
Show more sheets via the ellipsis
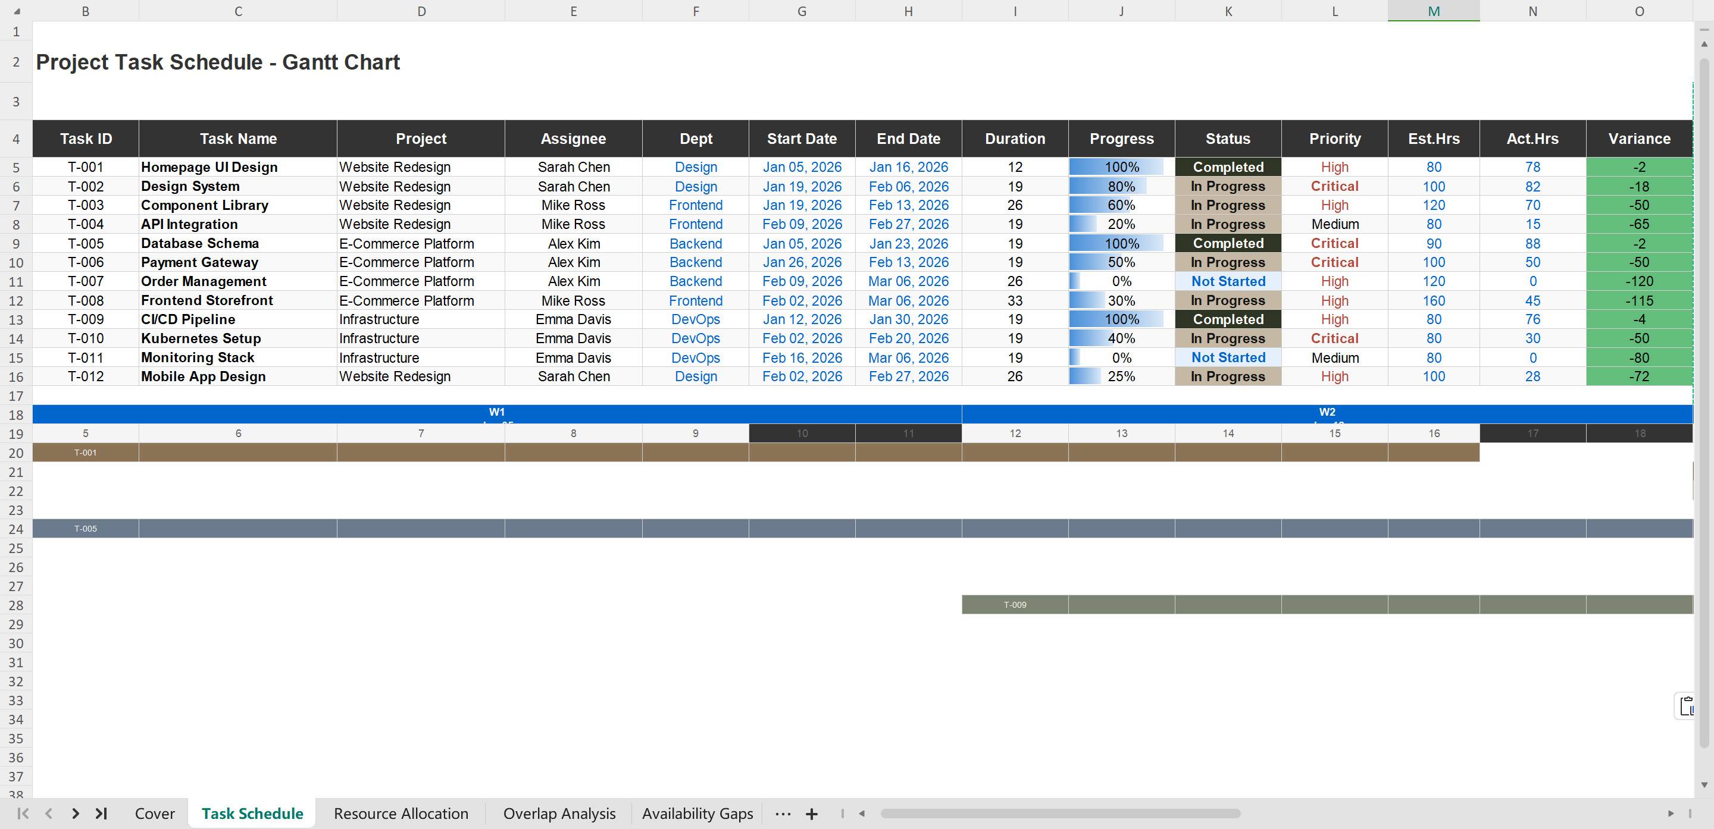[783, 814]
